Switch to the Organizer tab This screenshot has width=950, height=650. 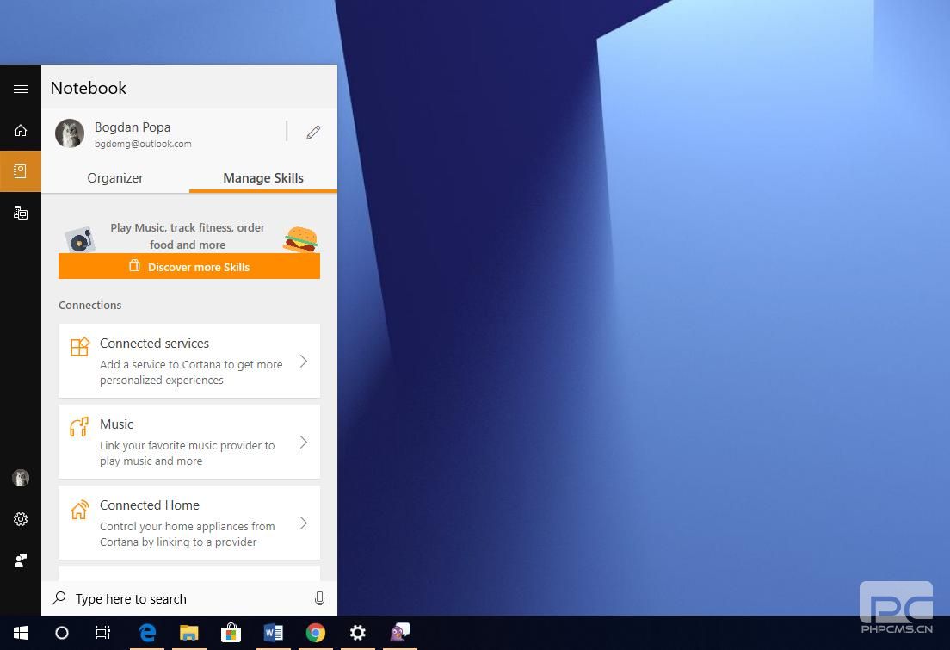tap(115, 178)
